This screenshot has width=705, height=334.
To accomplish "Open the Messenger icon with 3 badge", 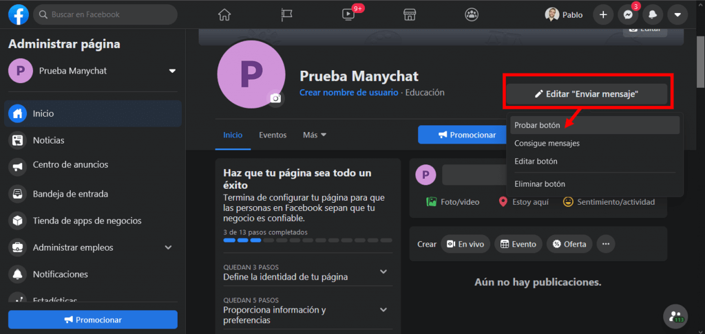I will pos(628,15).
